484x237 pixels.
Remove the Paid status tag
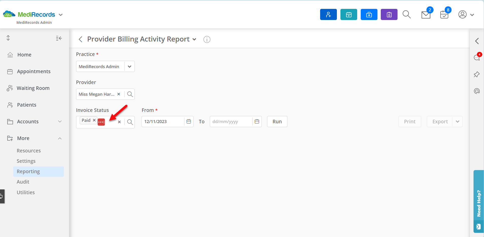94,120
